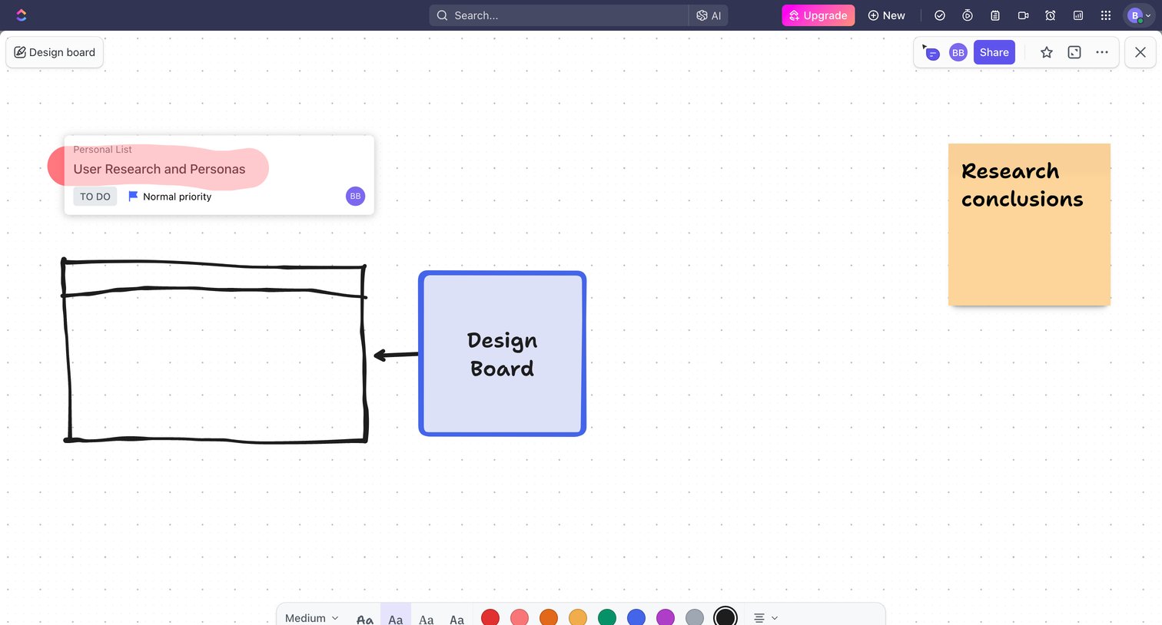Select the Research conclusions sticky note
The width and height of the screenshot is (1162, 625).
tap(1029, 224)
